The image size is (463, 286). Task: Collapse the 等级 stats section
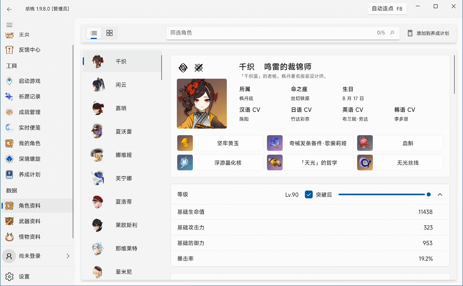[440, 194]
